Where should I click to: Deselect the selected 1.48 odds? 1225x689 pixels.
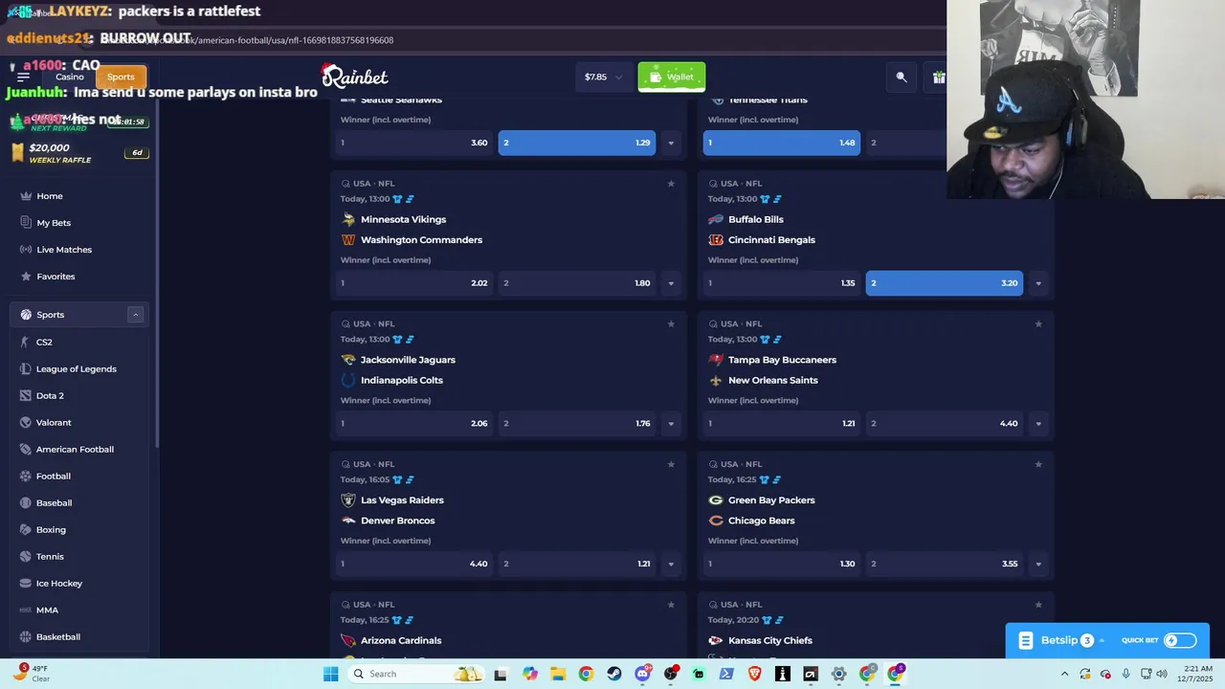pos(781,143)
